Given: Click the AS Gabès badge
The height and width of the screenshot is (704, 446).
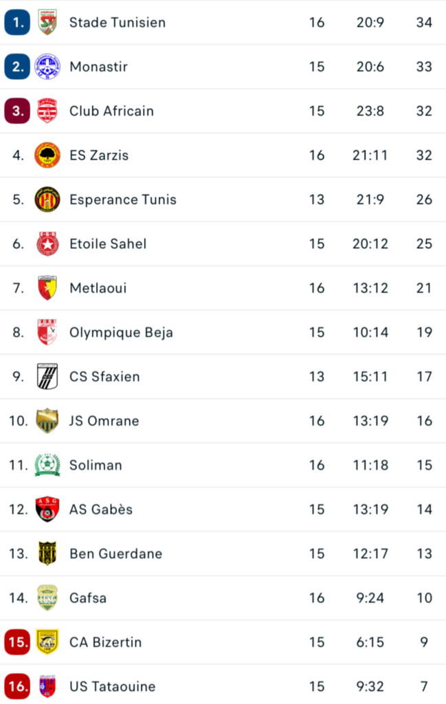Looking at the screenshot, I should click(47, 509).
